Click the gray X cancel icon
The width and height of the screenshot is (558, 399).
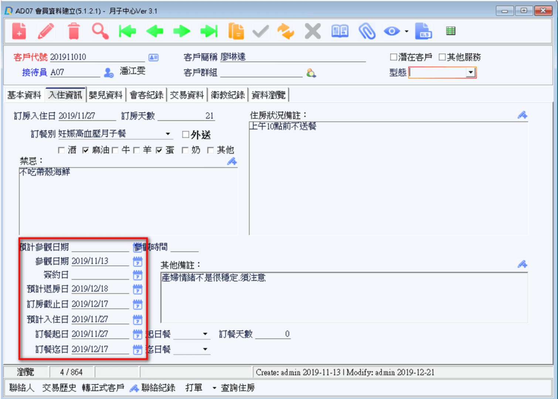(x=313, y=31)
